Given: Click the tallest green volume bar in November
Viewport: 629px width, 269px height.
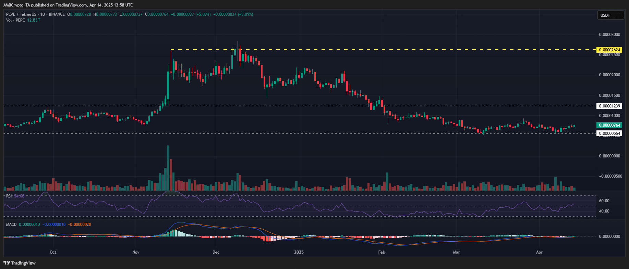Looking at the screenshot, I should point(168,168).
